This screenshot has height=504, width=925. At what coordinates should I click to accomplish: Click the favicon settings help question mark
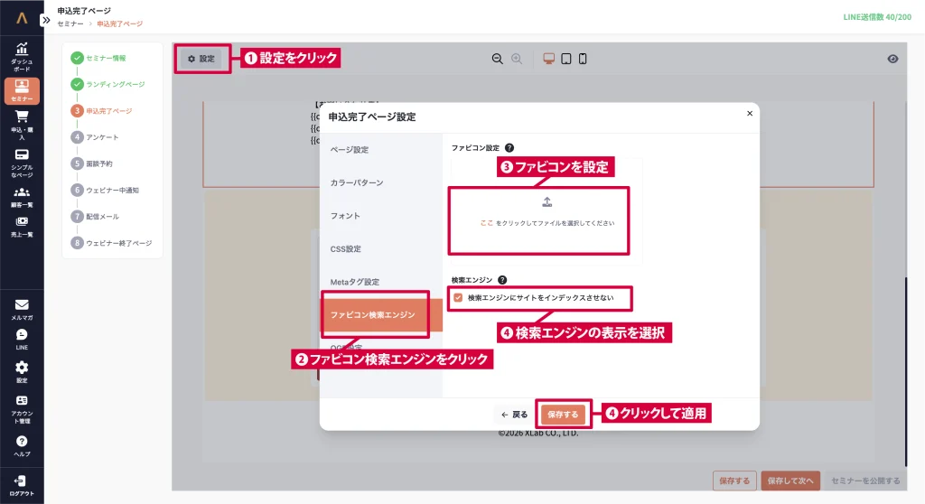(x=509, y=147)
